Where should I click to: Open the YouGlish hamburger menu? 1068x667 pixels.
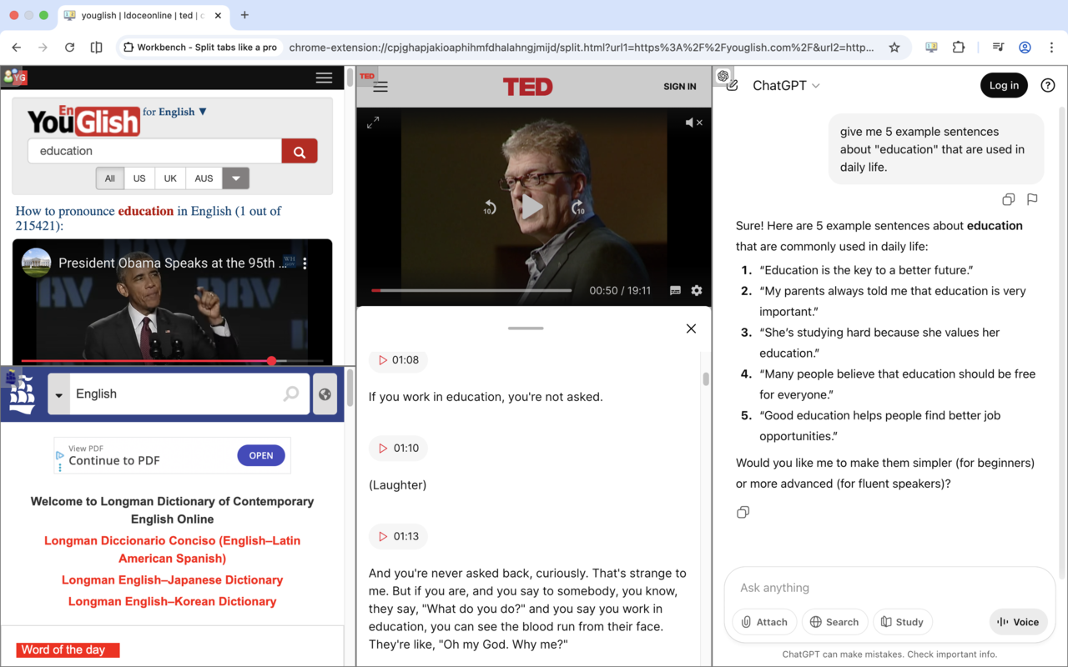[324, 78]
